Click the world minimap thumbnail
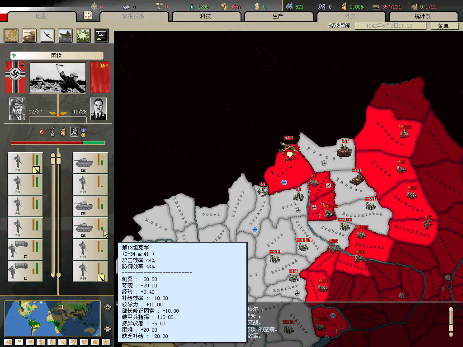Viewport: 463px width, 347px height. click(x=52, y=318)
